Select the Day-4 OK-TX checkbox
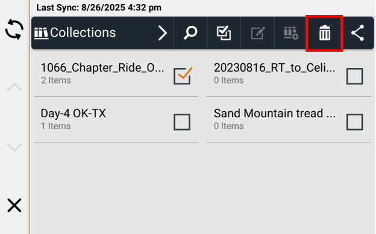Image resolution: width=376 pixels, height=234 pixels. [x=182, y=122]
